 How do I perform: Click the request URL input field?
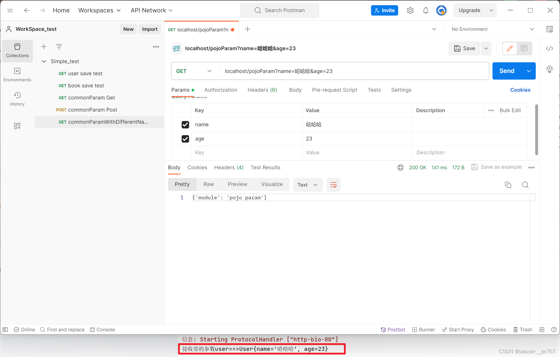pyautogui.click(x=354, y=71)
